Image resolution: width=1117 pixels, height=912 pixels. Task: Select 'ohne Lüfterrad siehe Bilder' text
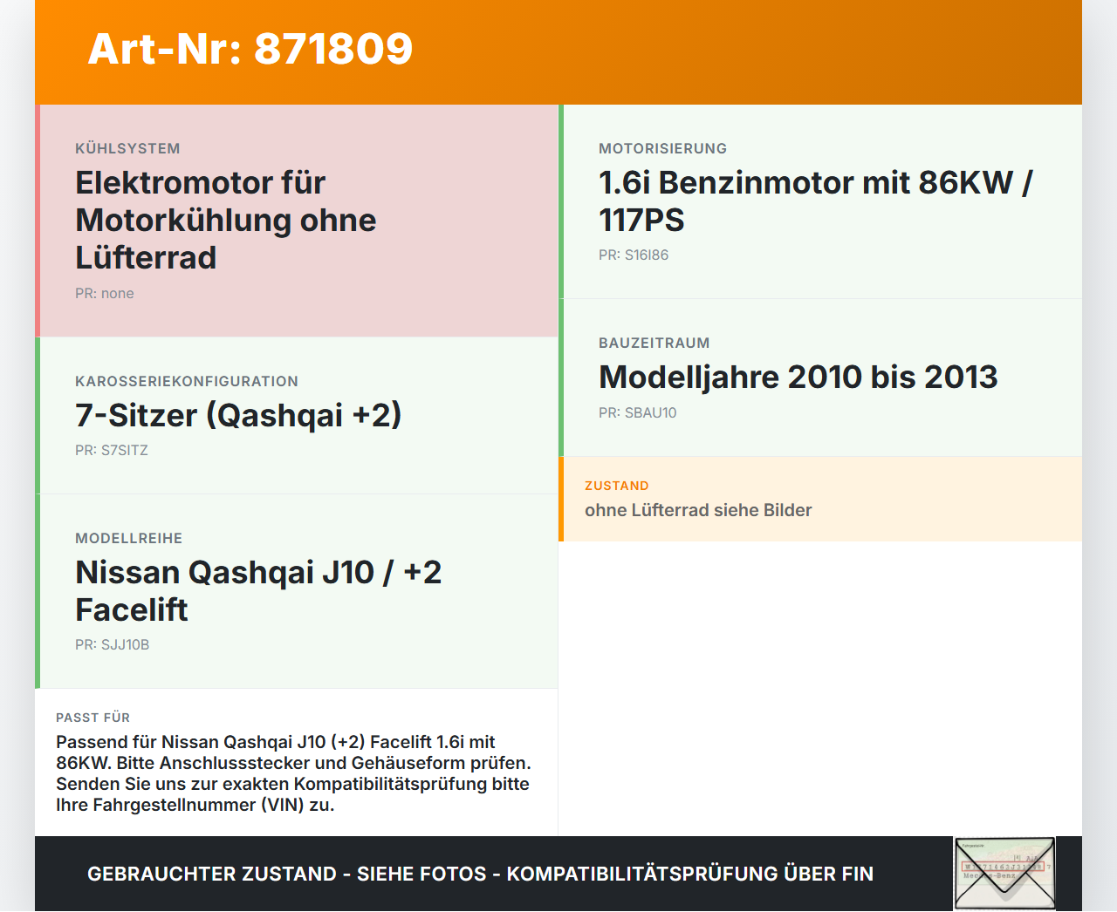click(x=698, y=510)
